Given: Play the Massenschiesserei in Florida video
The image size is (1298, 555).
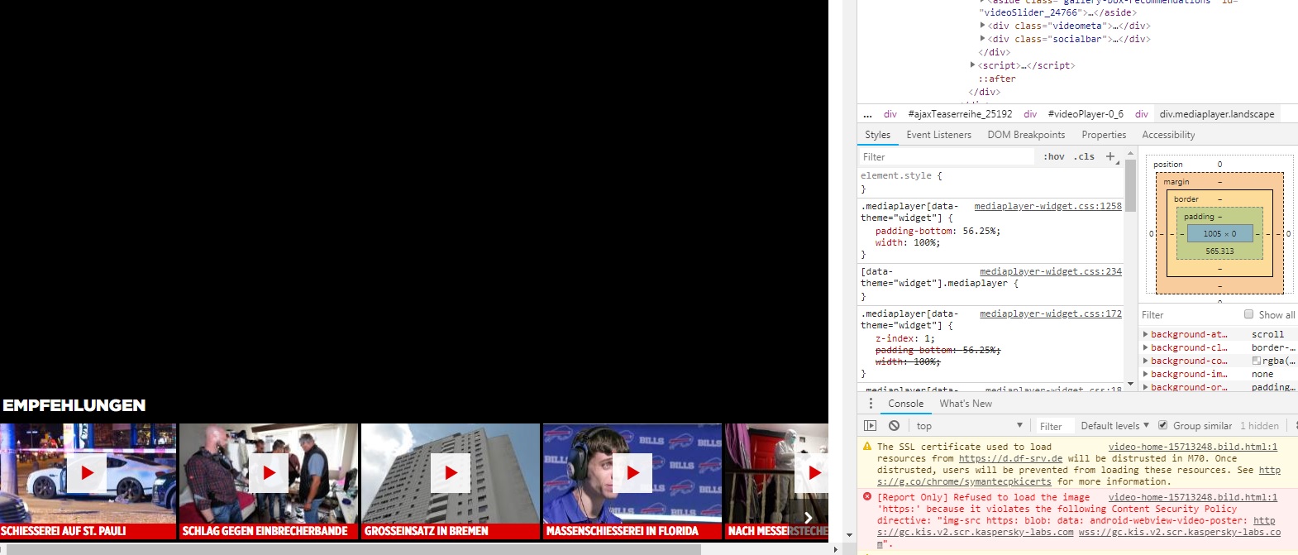Looking at the screenshot, I should 632,473.
